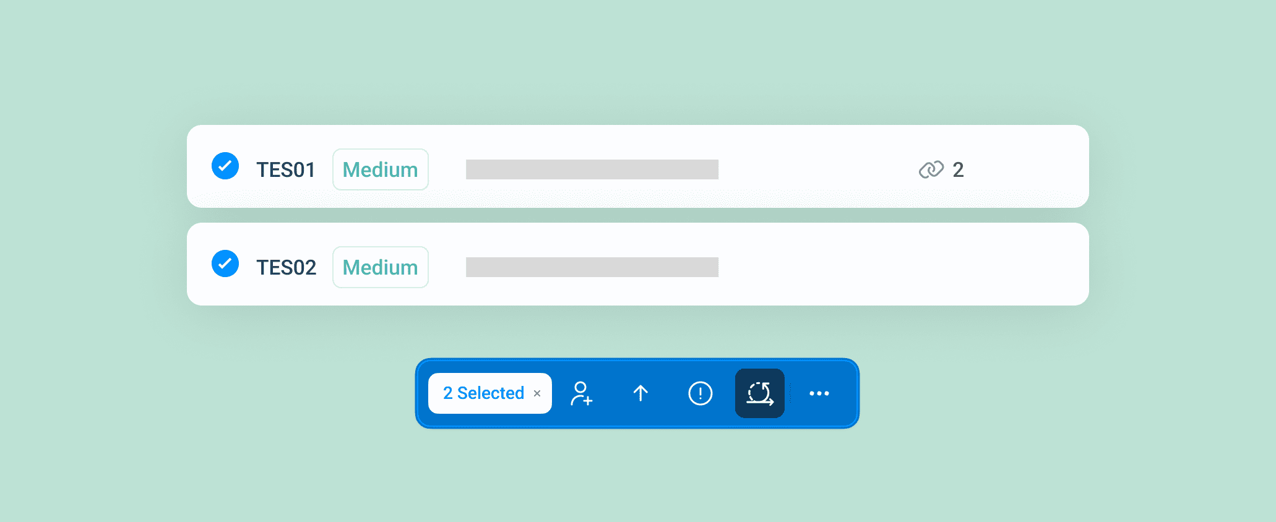
Task: Uncheck the TES01 issue checkbox
Action: point(225,166)
